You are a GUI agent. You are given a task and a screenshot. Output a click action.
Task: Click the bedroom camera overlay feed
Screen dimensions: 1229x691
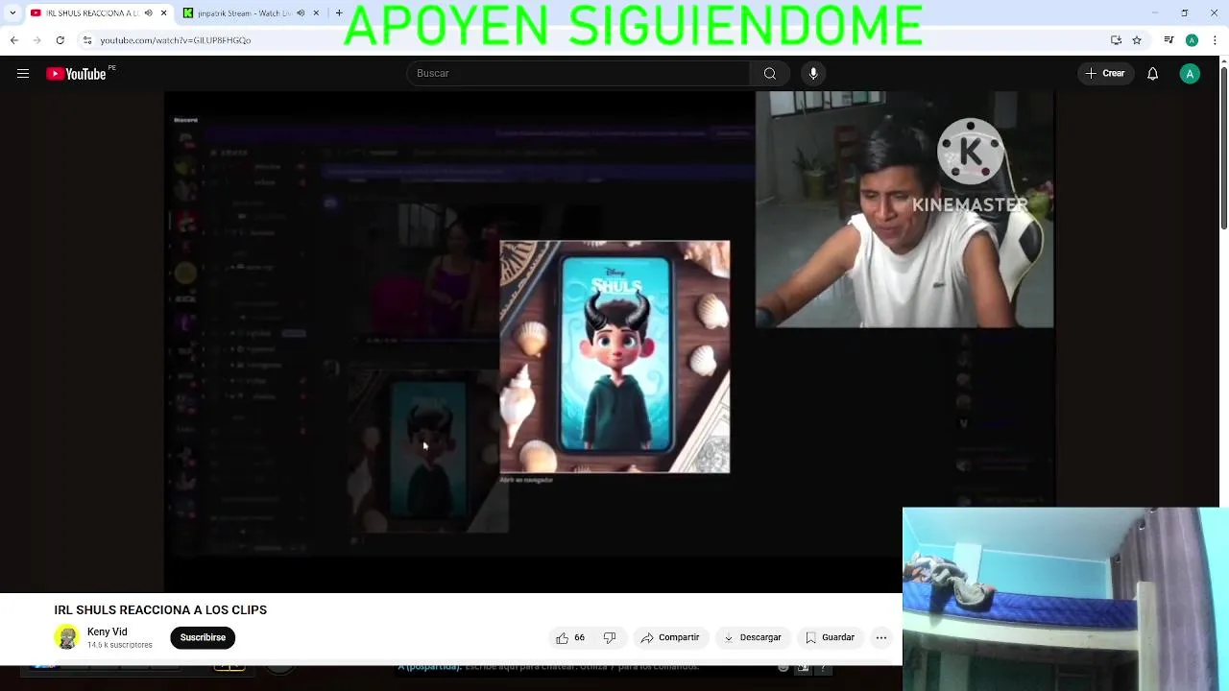(1066, 599)
